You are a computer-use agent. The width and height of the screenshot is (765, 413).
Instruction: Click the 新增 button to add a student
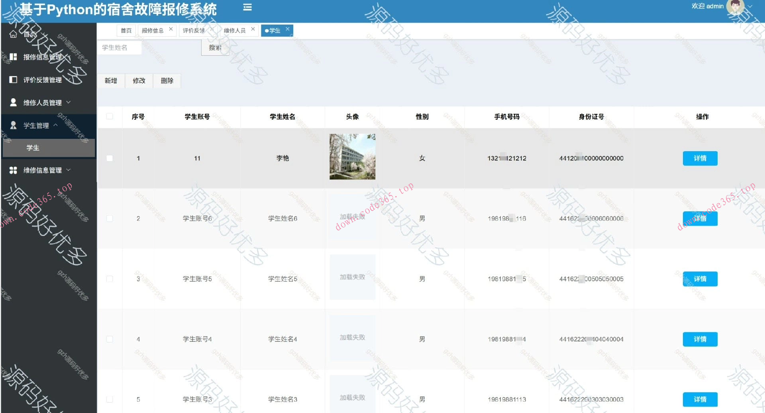pos(111,80)
